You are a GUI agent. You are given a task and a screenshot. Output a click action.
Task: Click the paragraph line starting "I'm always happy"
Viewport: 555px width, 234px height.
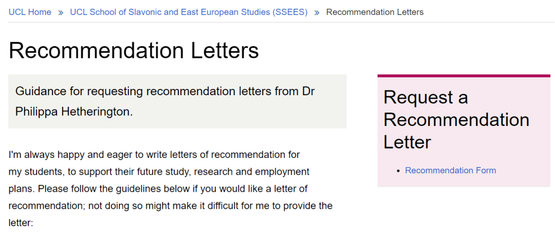pyautogui.click(x=154, y=154)
